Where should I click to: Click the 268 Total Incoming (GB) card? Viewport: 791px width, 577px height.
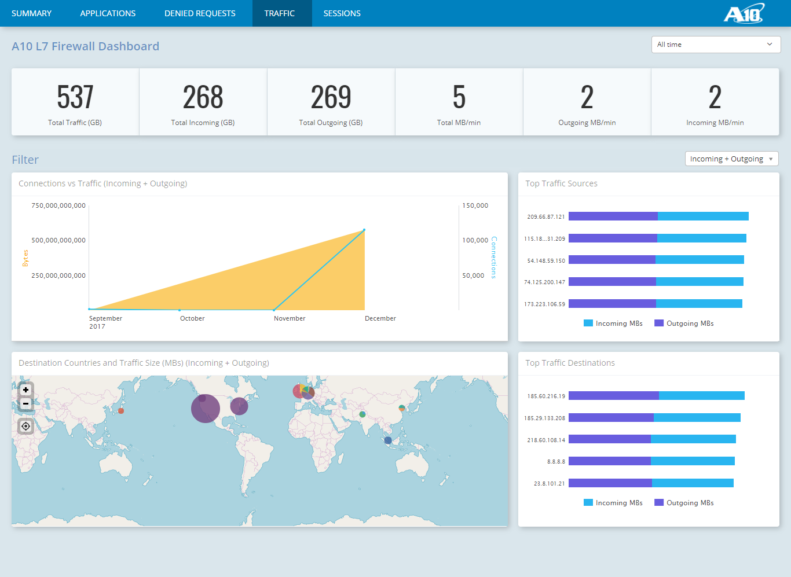coord(203,102)
